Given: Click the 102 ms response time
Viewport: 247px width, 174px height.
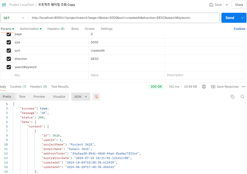Looking at the screenshot, I should click(x=174, y=87).
